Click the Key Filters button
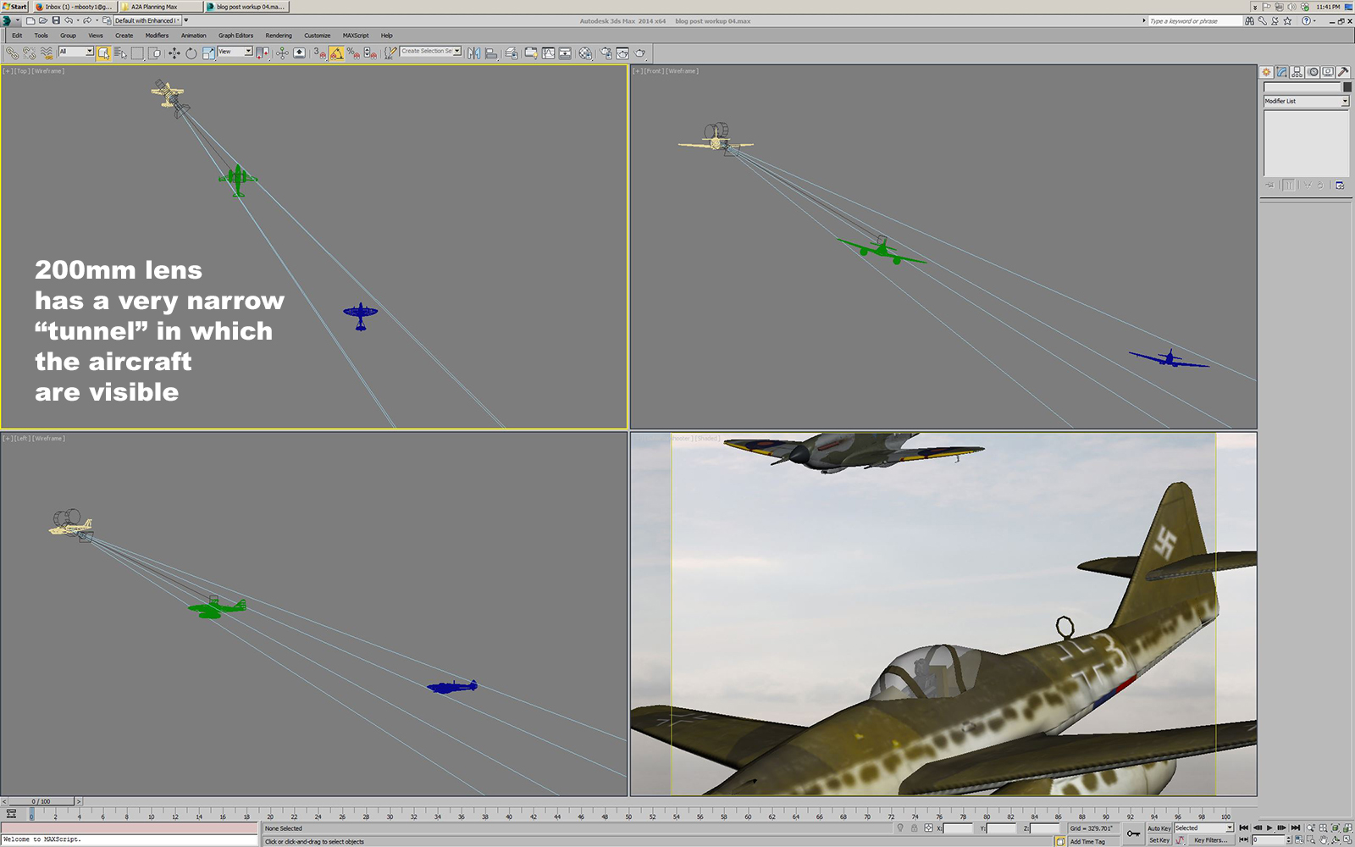The width and height of the screenshot is (1355, 847). [x=1210, y=840]
